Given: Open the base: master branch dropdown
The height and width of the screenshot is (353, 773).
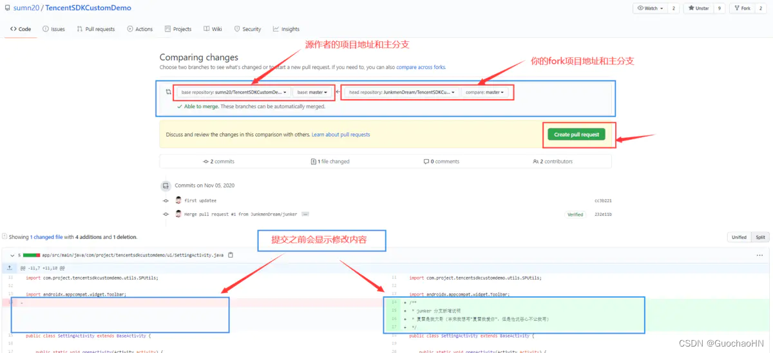Looking at the screenshot, I should click(312, 92).
